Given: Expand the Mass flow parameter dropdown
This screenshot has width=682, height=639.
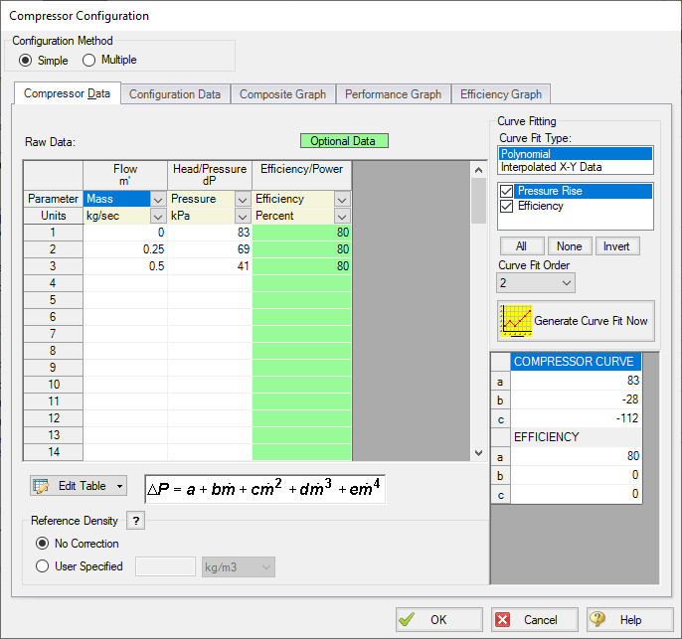Looking at the screenshot, I should tap(156, 199).
